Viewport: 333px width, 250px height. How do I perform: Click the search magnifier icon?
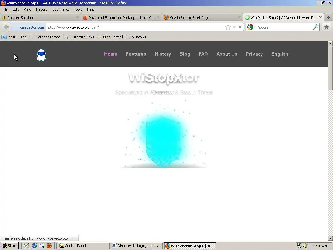[x=316, y=27]
